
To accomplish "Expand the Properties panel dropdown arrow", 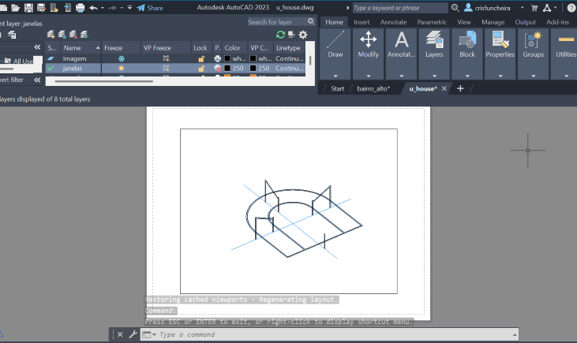I will coord(500,76).
